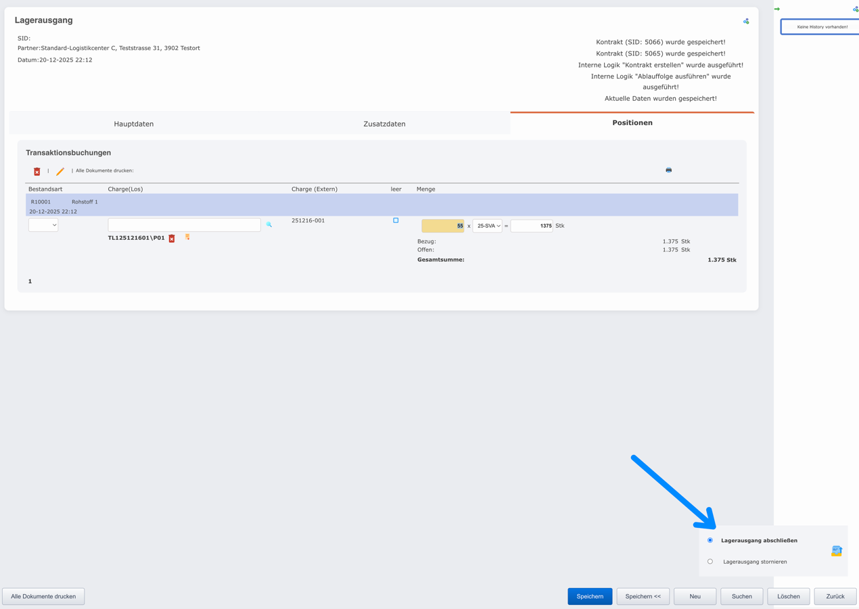The height and width of the screenshot is (609, 859).
Task: Select 'Lagerausgang stornieren' radio option
Action: [x=710, y=562]
